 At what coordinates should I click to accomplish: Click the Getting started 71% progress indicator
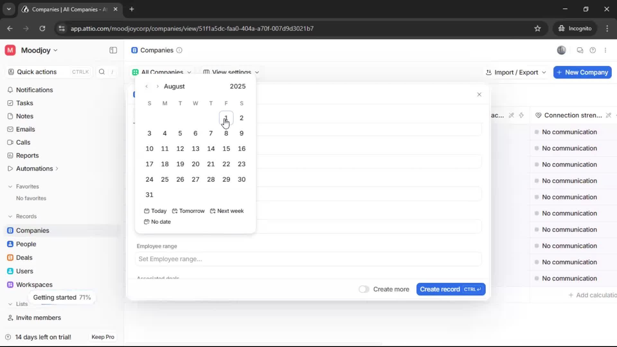[x=62, y=297]
